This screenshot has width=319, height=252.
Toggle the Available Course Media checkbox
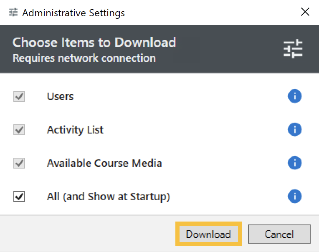(19, 163)
